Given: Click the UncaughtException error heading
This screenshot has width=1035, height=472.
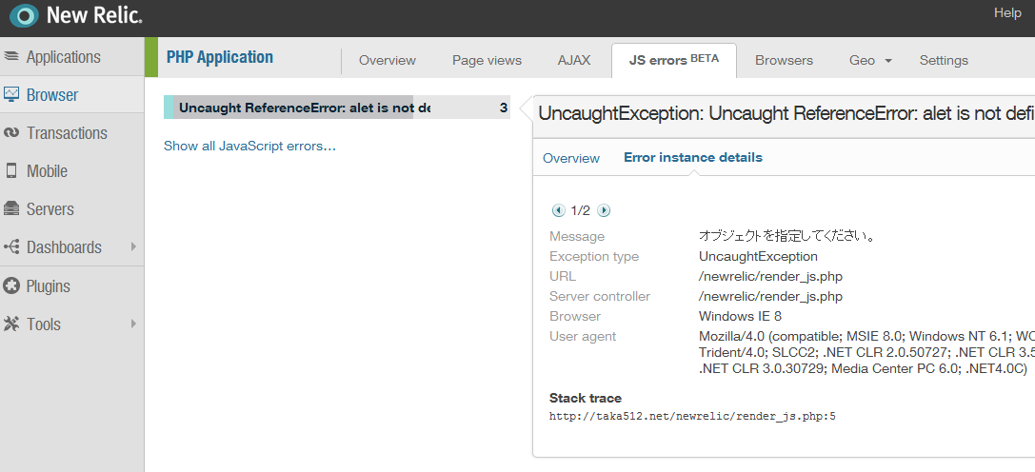Looking at the screenshot, I should pyautogui.click(x=786, y=113).
